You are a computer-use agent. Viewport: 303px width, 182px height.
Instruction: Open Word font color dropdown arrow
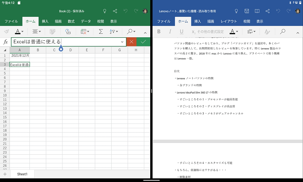(x=237, y=32)
